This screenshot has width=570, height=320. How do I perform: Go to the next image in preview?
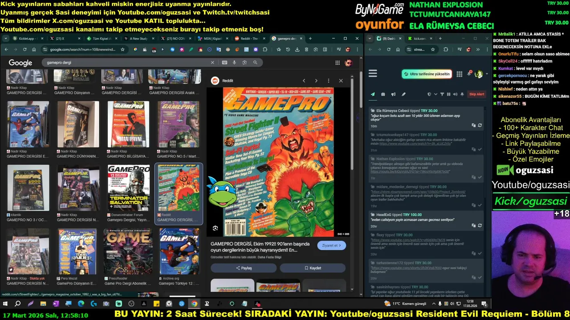[x=316, y=80]
